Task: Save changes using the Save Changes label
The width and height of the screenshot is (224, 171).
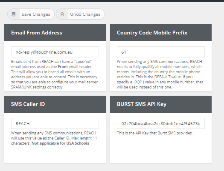Action: (x=36, y=14)
